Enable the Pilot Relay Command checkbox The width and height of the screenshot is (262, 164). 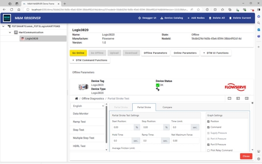[208, 150]
